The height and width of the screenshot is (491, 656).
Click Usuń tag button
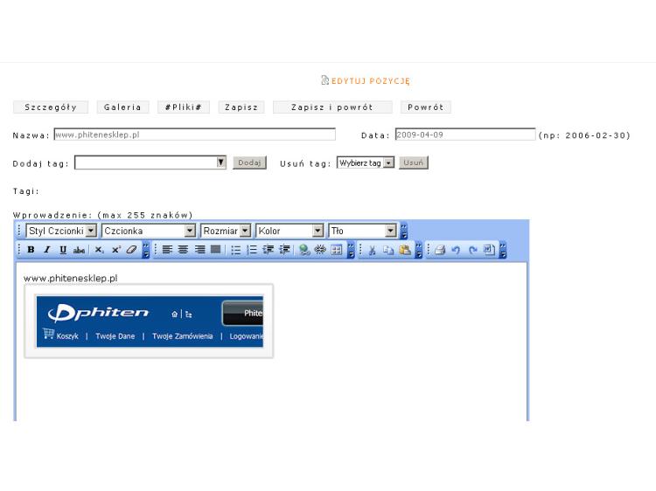pyautogui.click(x=414, y=163)
